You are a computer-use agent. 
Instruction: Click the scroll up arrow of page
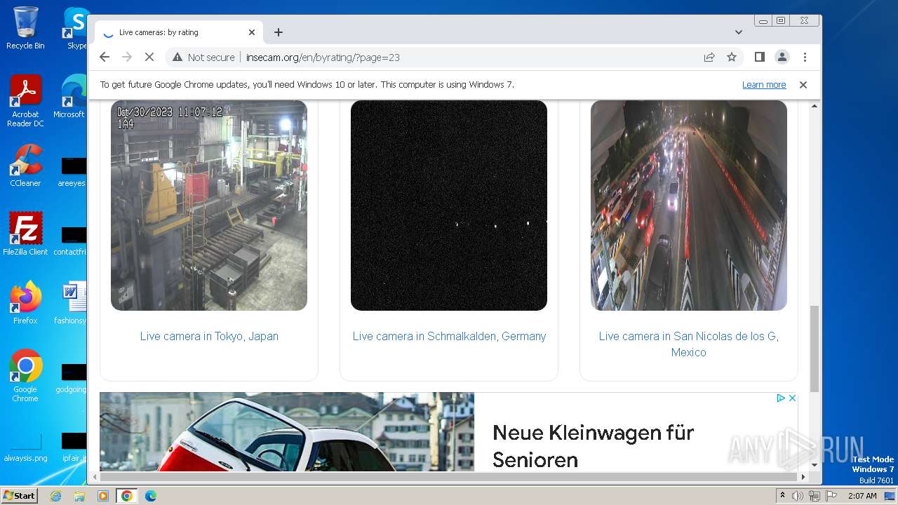pyautogui.click(x=815, y=106)
